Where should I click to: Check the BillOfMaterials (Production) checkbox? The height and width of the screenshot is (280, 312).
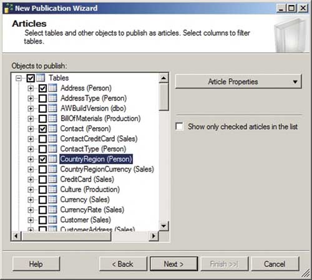(x=42, y=118)
